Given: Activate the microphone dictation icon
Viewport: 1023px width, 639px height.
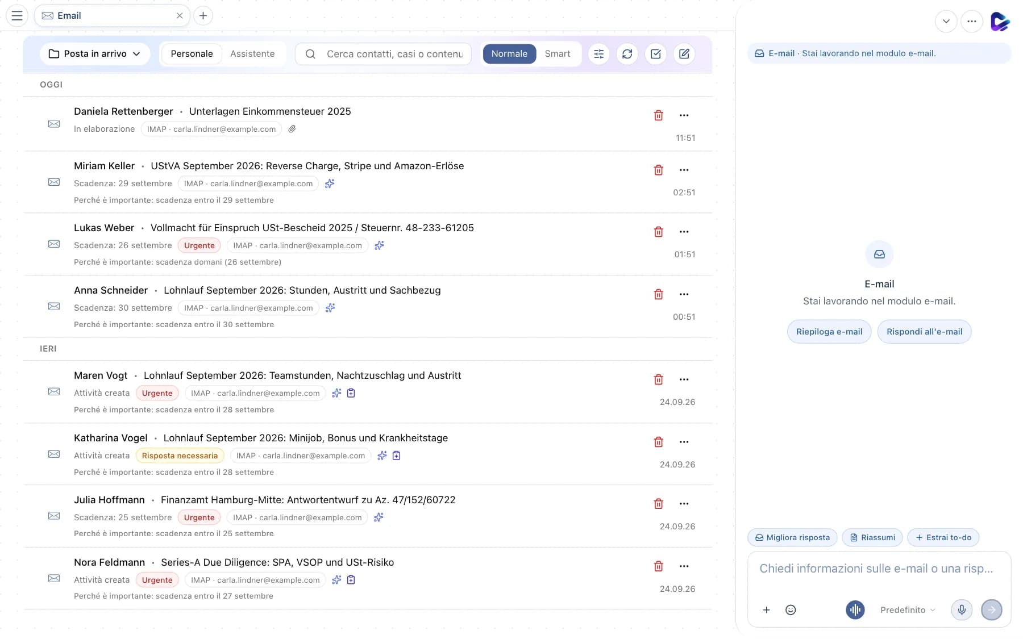Looking at the screenshot, I should 962,610.
